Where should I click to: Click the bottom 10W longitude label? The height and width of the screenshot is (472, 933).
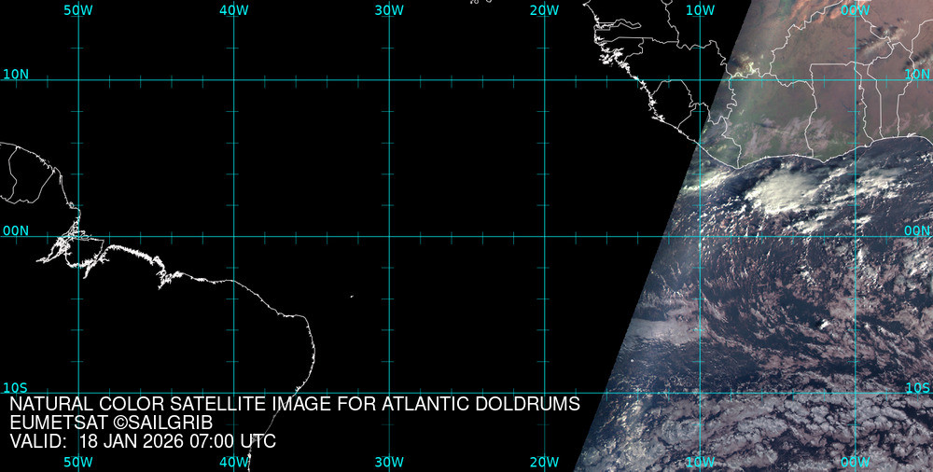pyautogui.click(x=700, y=462)
